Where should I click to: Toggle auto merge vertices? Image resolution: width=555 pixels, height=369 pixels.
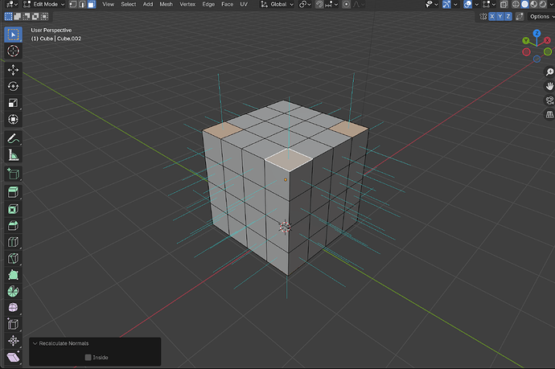tap(520, 16)
